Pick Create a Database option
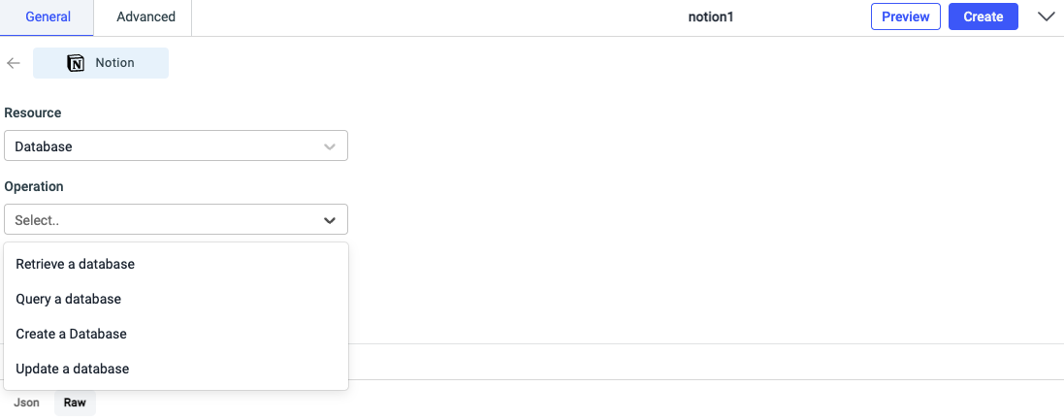 (72, 334)
